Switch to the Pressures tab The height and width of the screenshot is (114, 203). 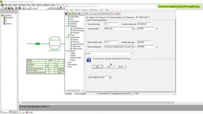101,17
